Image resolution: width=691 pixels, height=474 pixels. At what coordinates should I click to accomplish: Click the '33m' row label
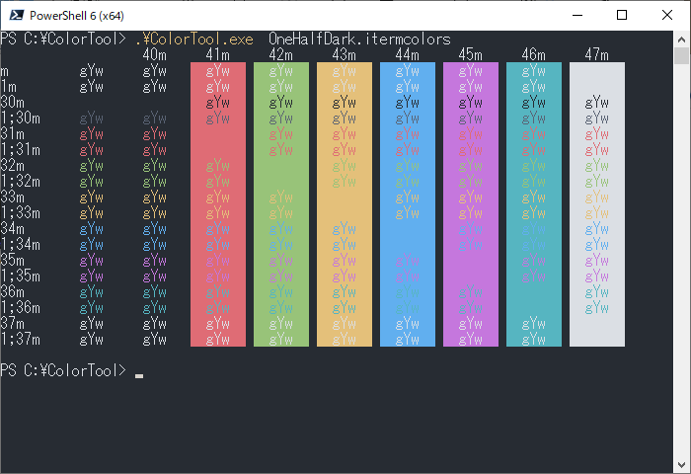pos(12,197)
